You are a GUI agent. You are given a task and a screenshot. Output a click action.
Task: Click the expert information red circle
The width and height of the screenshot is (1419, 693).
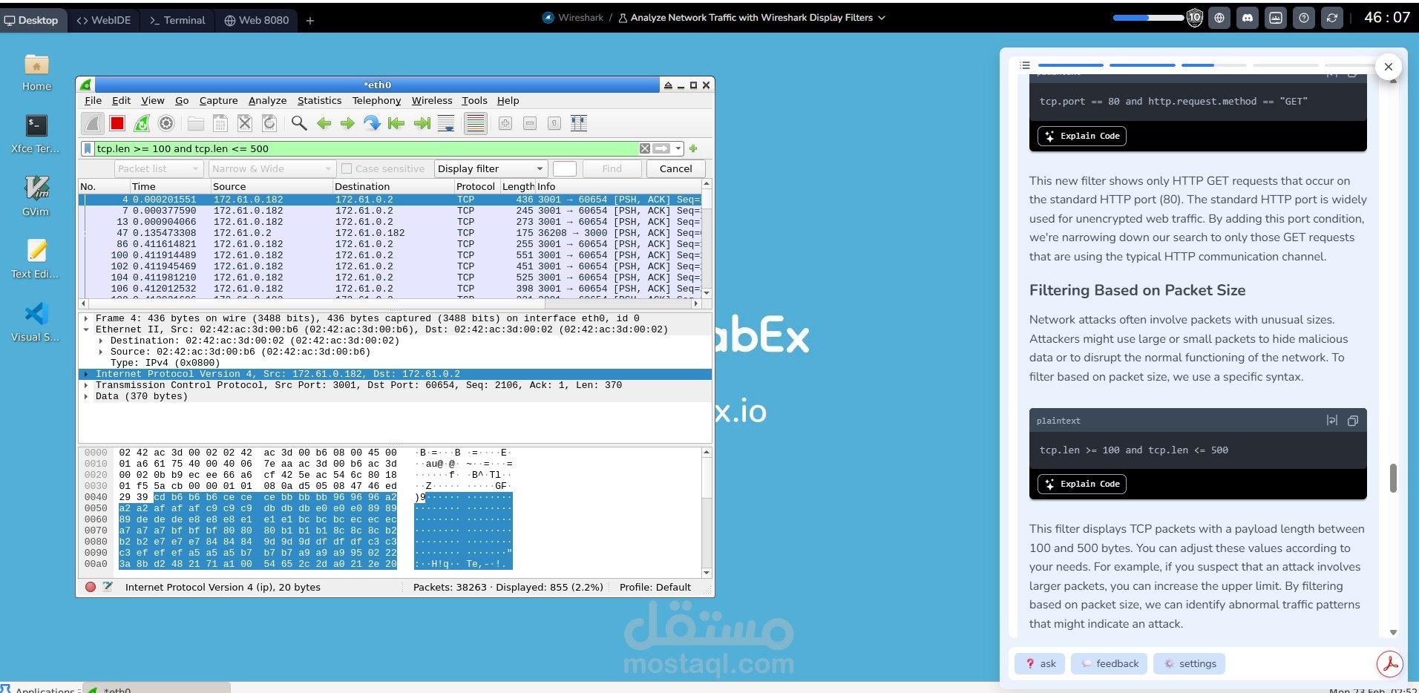click(x=91, y=587)
